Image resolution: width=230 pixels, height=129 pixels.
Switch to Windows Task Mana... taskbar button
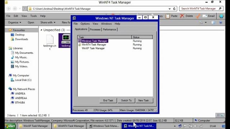point(104,126)
